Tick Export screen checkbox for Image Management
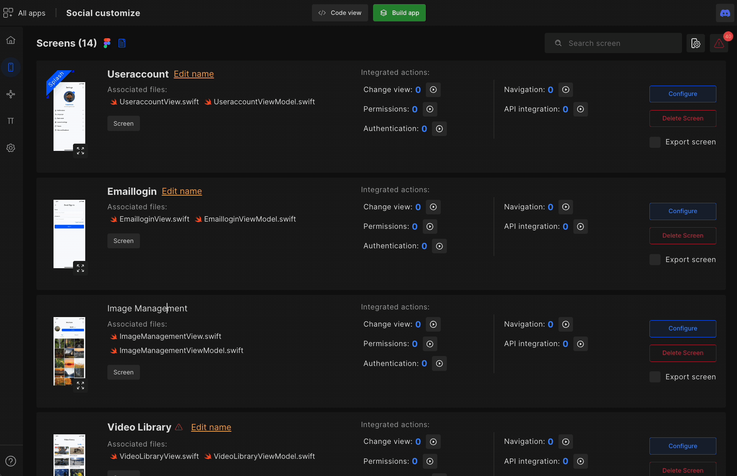 (x=655, y=377)
